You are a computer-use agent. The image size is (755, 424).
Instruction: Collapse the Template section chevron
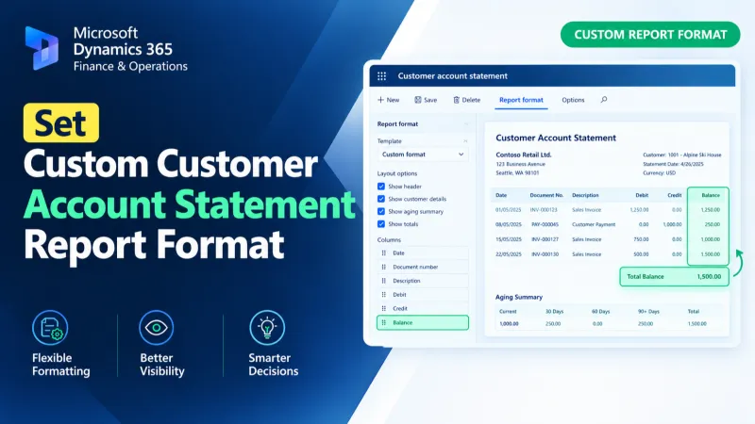pyautogui.click(x=465, y=141)
